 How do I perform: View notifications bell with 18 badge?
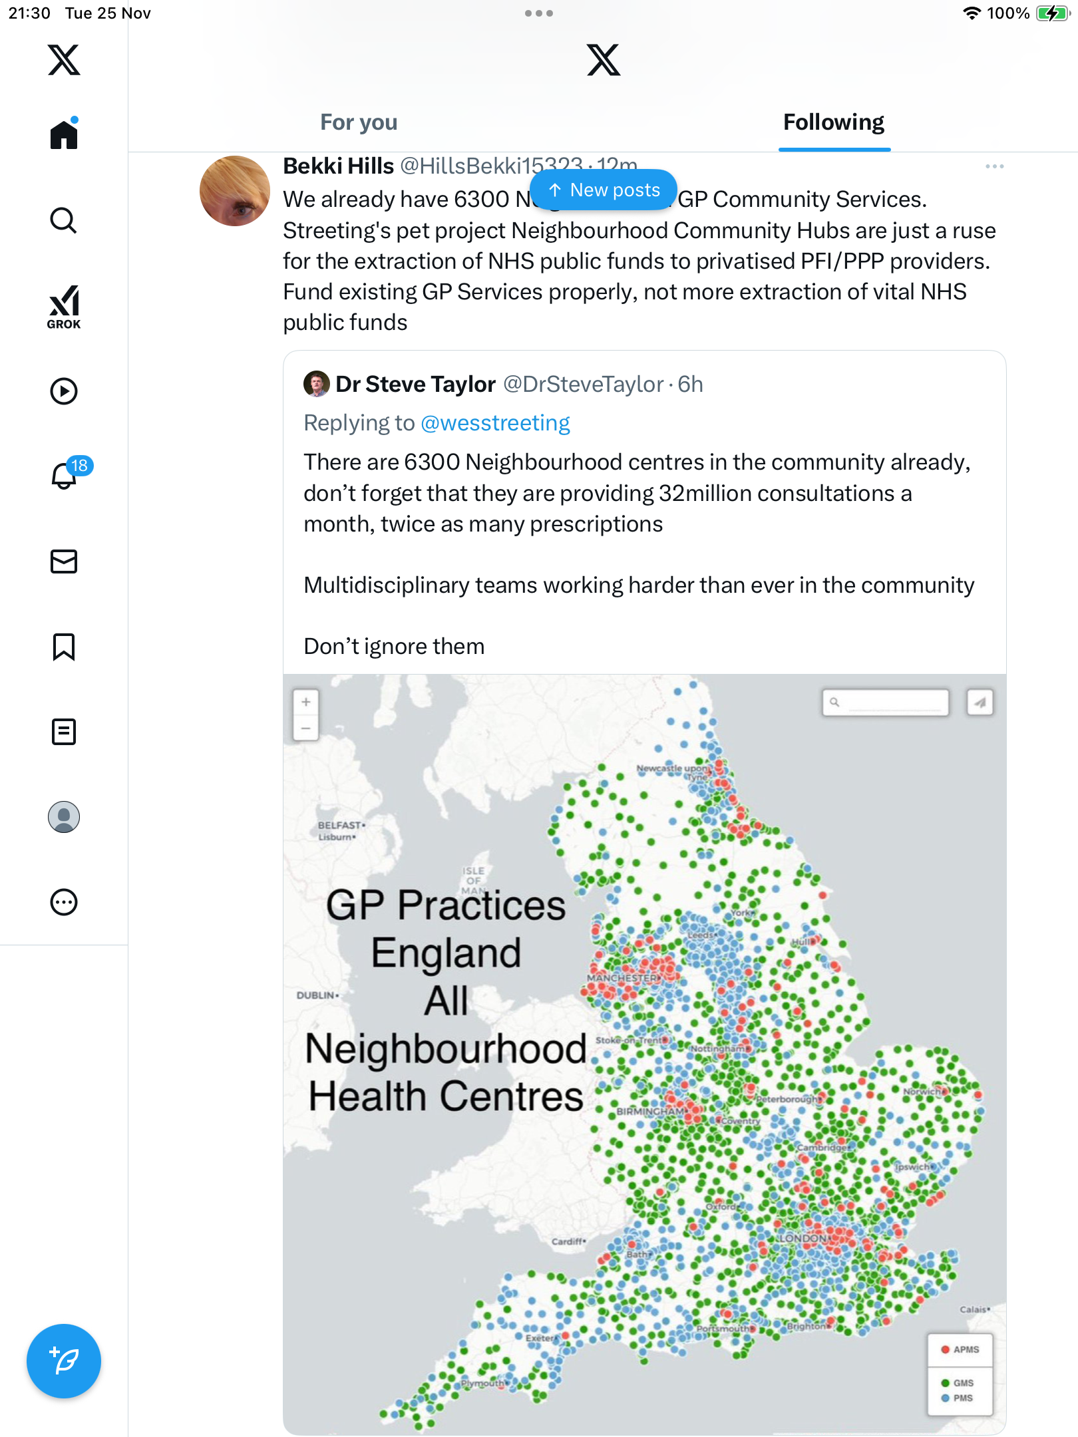(65, 476)
